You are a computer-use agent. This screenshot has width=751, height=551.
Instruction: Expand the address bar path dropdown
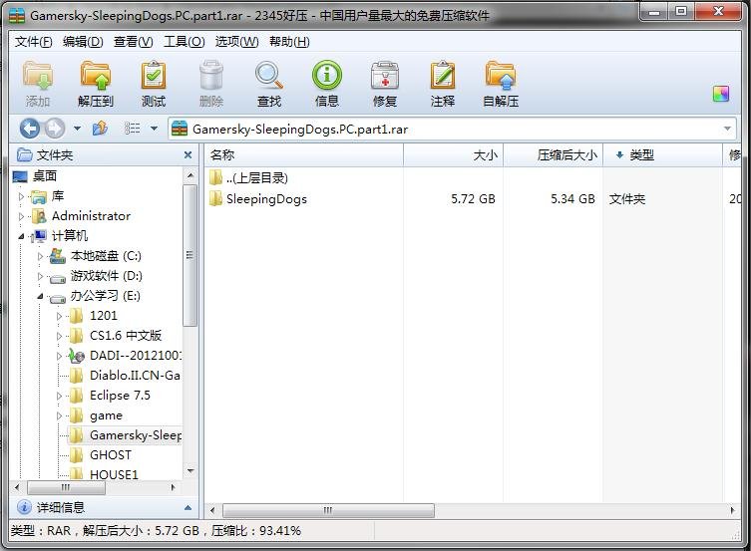click(x=727, y=129)
